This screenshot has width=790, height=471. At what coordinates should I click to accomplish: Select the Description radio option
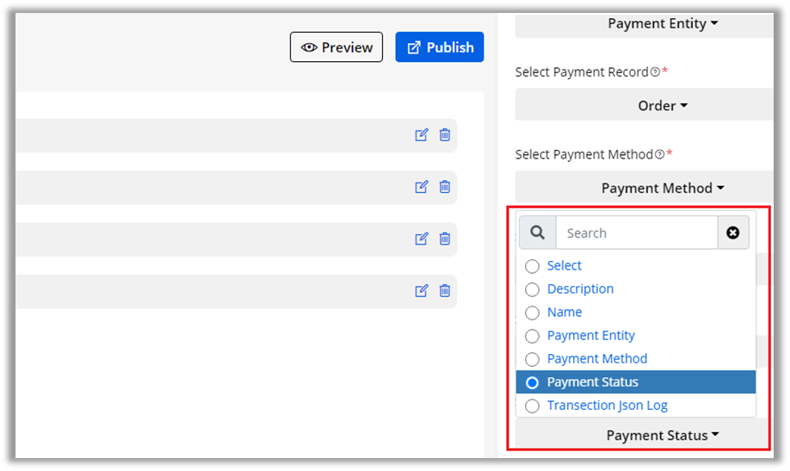(x=532, y=289)
